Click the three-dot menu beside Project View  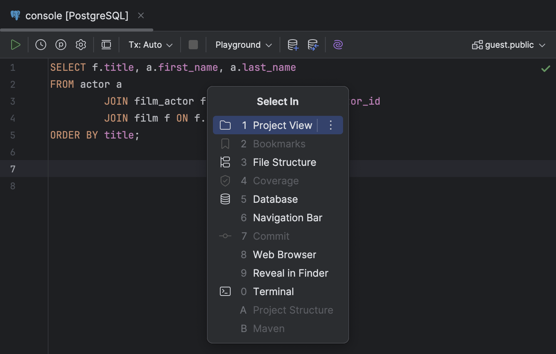coord(330,125)
